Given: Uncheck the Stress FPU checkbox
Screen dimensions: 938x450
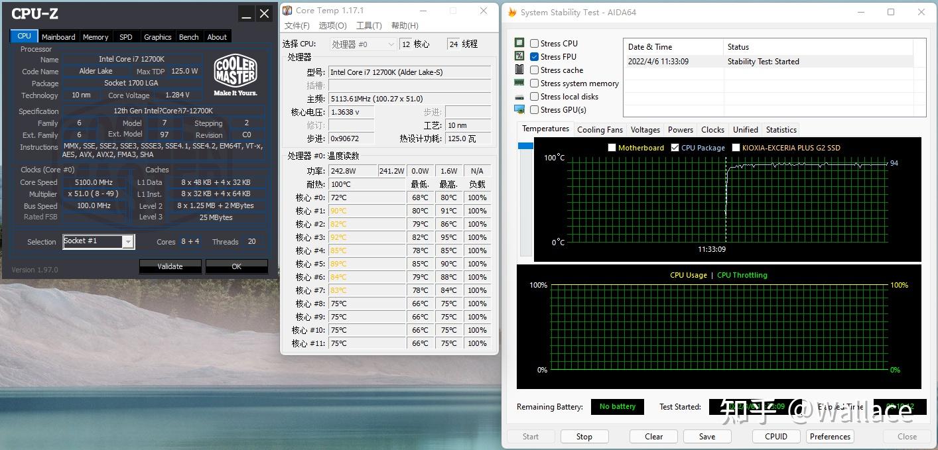Looking at the screenshot, I should click(534, 57).
